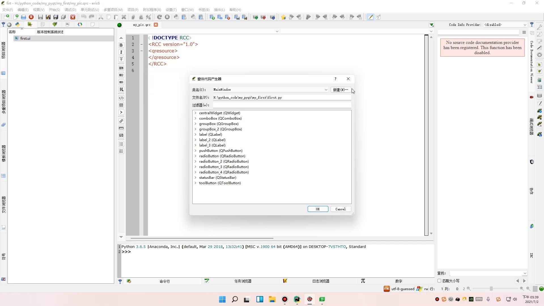The image size is (544, 306).
Task: Click the link icon in editor side strip
Action: (121, 121)
